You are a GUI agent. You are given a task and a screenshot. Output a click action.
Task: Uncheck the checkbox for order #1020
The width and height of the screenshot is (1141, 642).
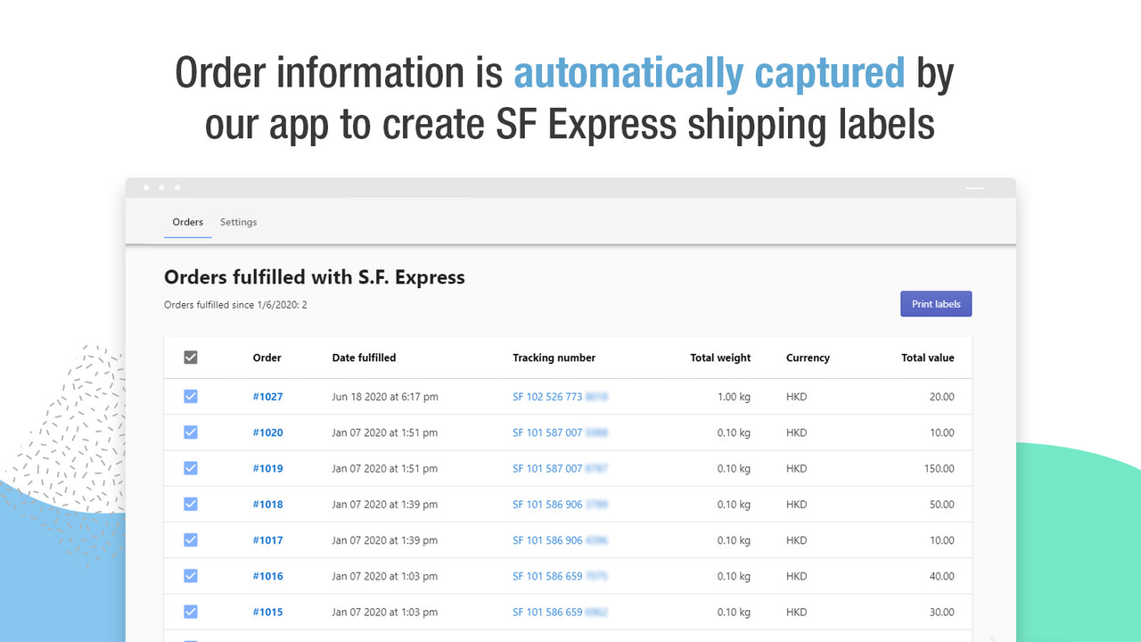pyautogui.click(x=191, y=432)
